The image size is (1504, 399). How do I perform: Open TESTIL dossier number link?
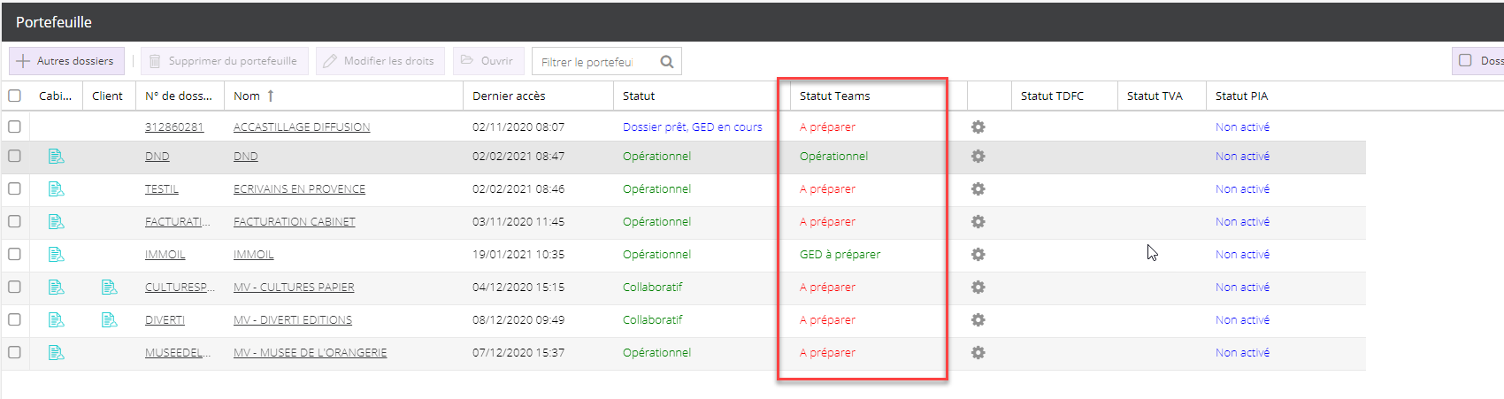(x=162, y=189)
